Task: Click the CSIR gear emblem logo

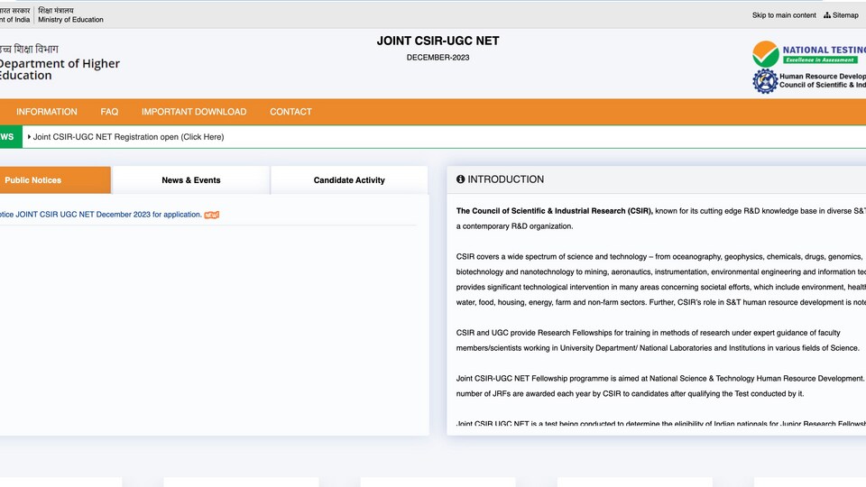Action: click(765, 80)
